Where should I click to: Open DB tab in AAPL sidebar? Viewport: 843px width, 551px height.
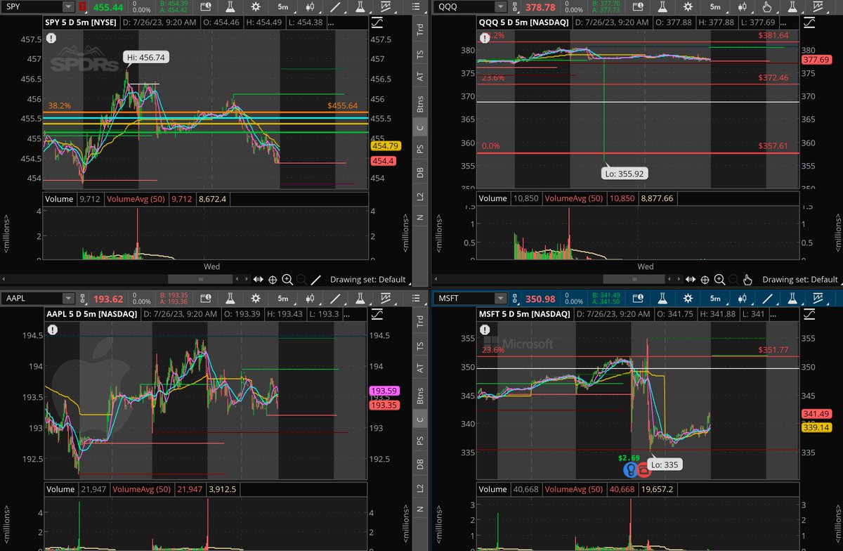(x=420, y=463)
